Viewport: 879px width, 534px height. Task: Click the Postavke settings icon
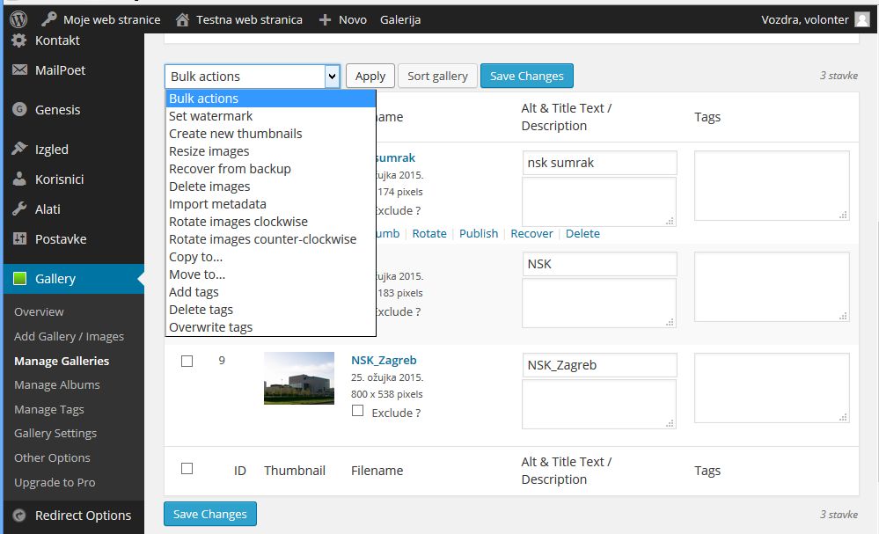pos(19,238)
